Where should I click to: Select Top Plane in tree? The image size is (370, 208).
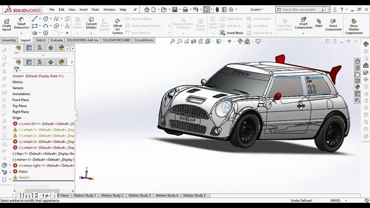click(19, 106)
